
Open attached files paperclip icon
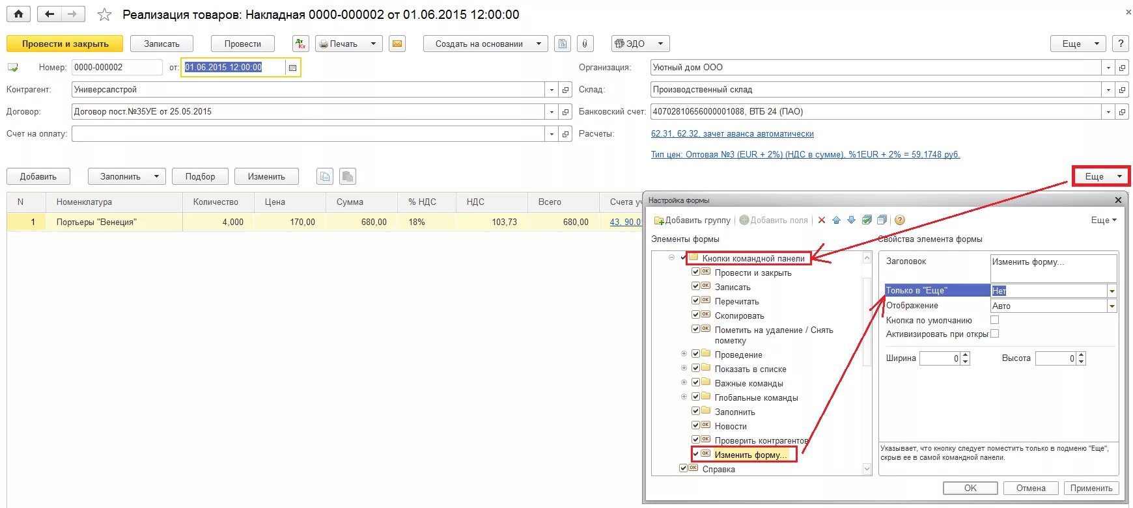pos(585,44)
